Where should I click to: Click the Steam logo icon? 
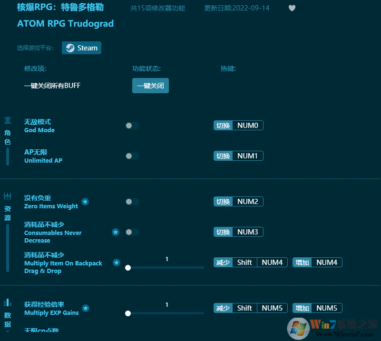[70, 48]
